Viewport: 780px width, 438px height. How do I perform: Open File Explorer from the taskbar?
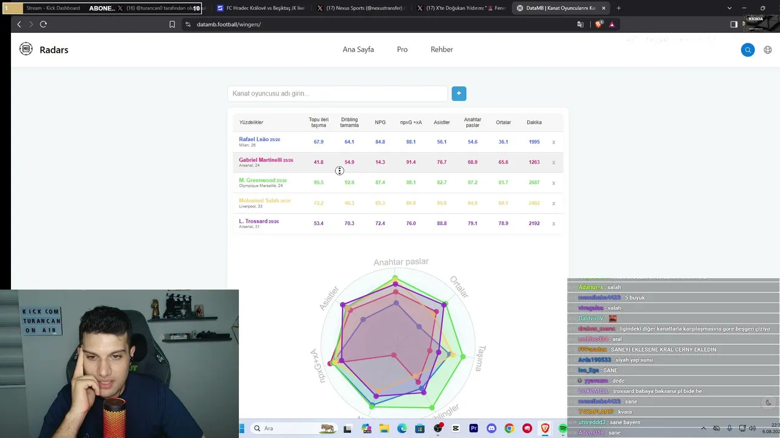(384, 428)
